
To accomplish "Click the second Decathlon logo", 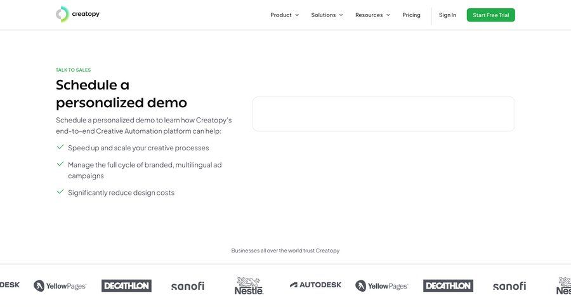I will coord(448,286).
